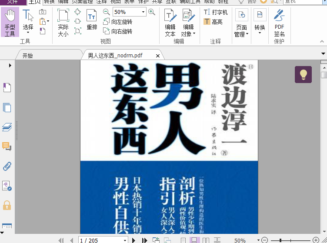The height and width of the screenshot is (243, 327).
Task: Open the status bar 50% zoom dropdown
Action: pyautogui.click(x=259, y=240)
